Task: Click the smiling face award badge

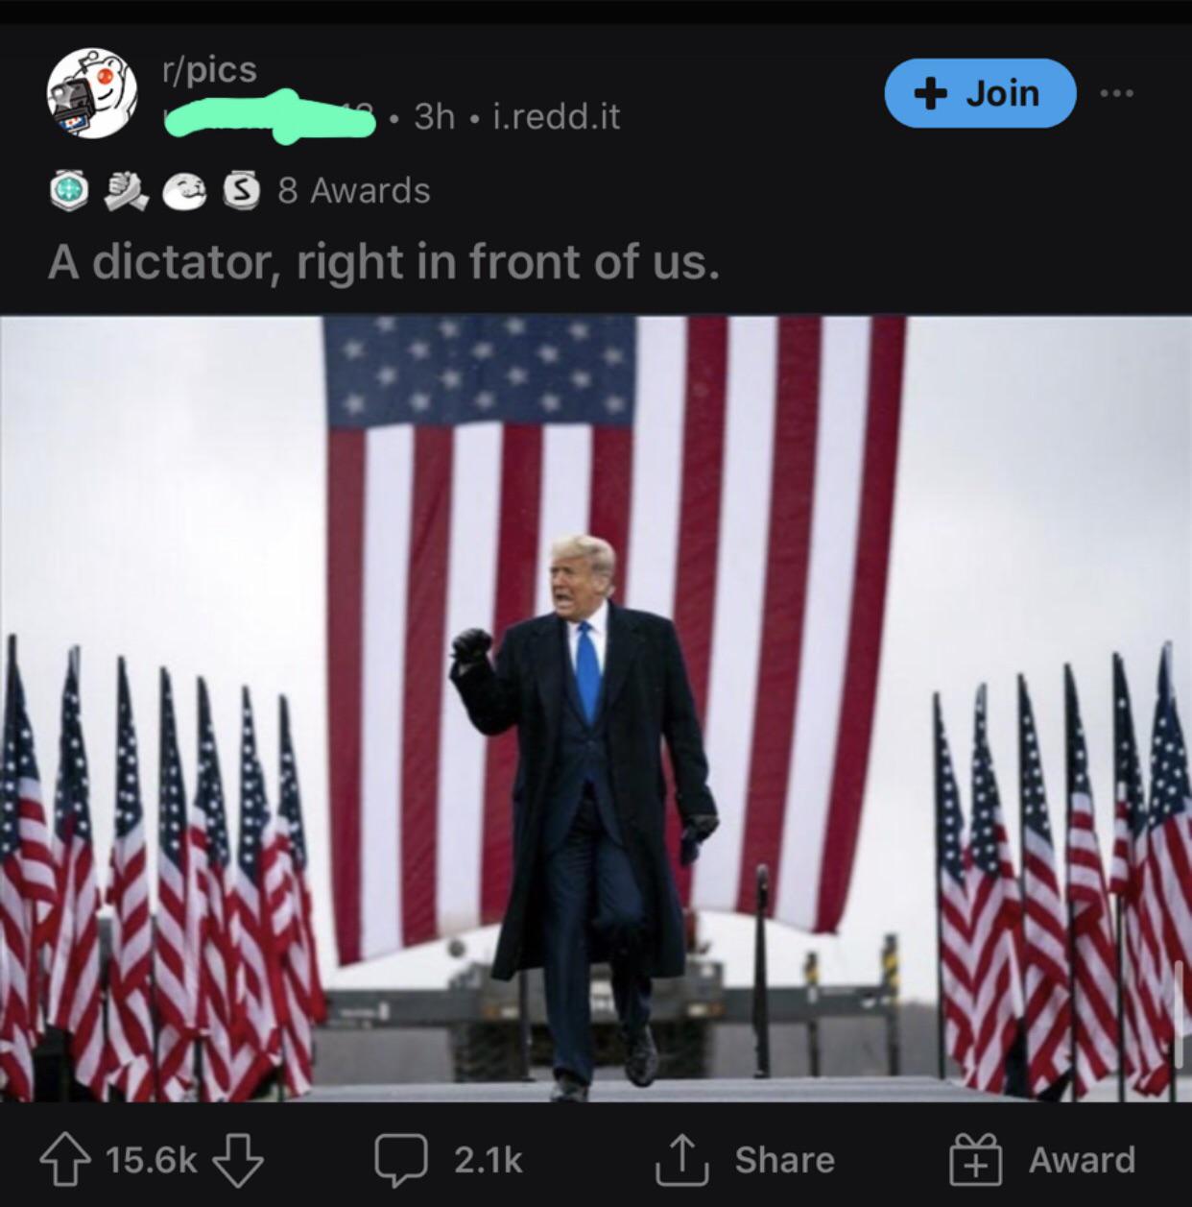Action: pos(183,191)
